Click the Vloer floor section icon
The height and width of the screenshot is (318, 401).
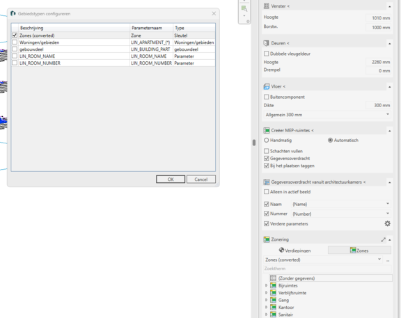267,87
